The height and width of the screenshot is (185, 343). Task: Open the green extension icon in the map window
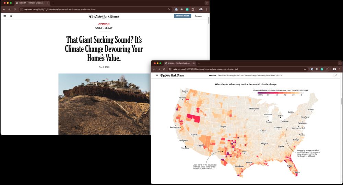click(x=322, y=69)
